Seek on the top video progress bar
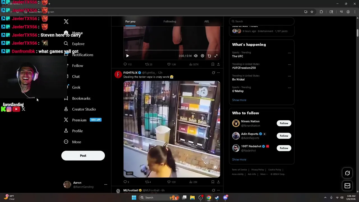359x202 pixels. [x=172, y=50]
